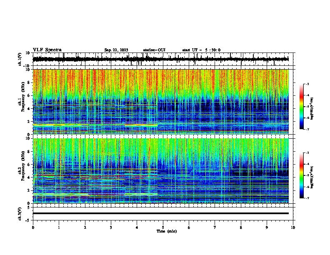Click time axis tick label "9"
Screen dimensions: 330x255
pos(267,227)
